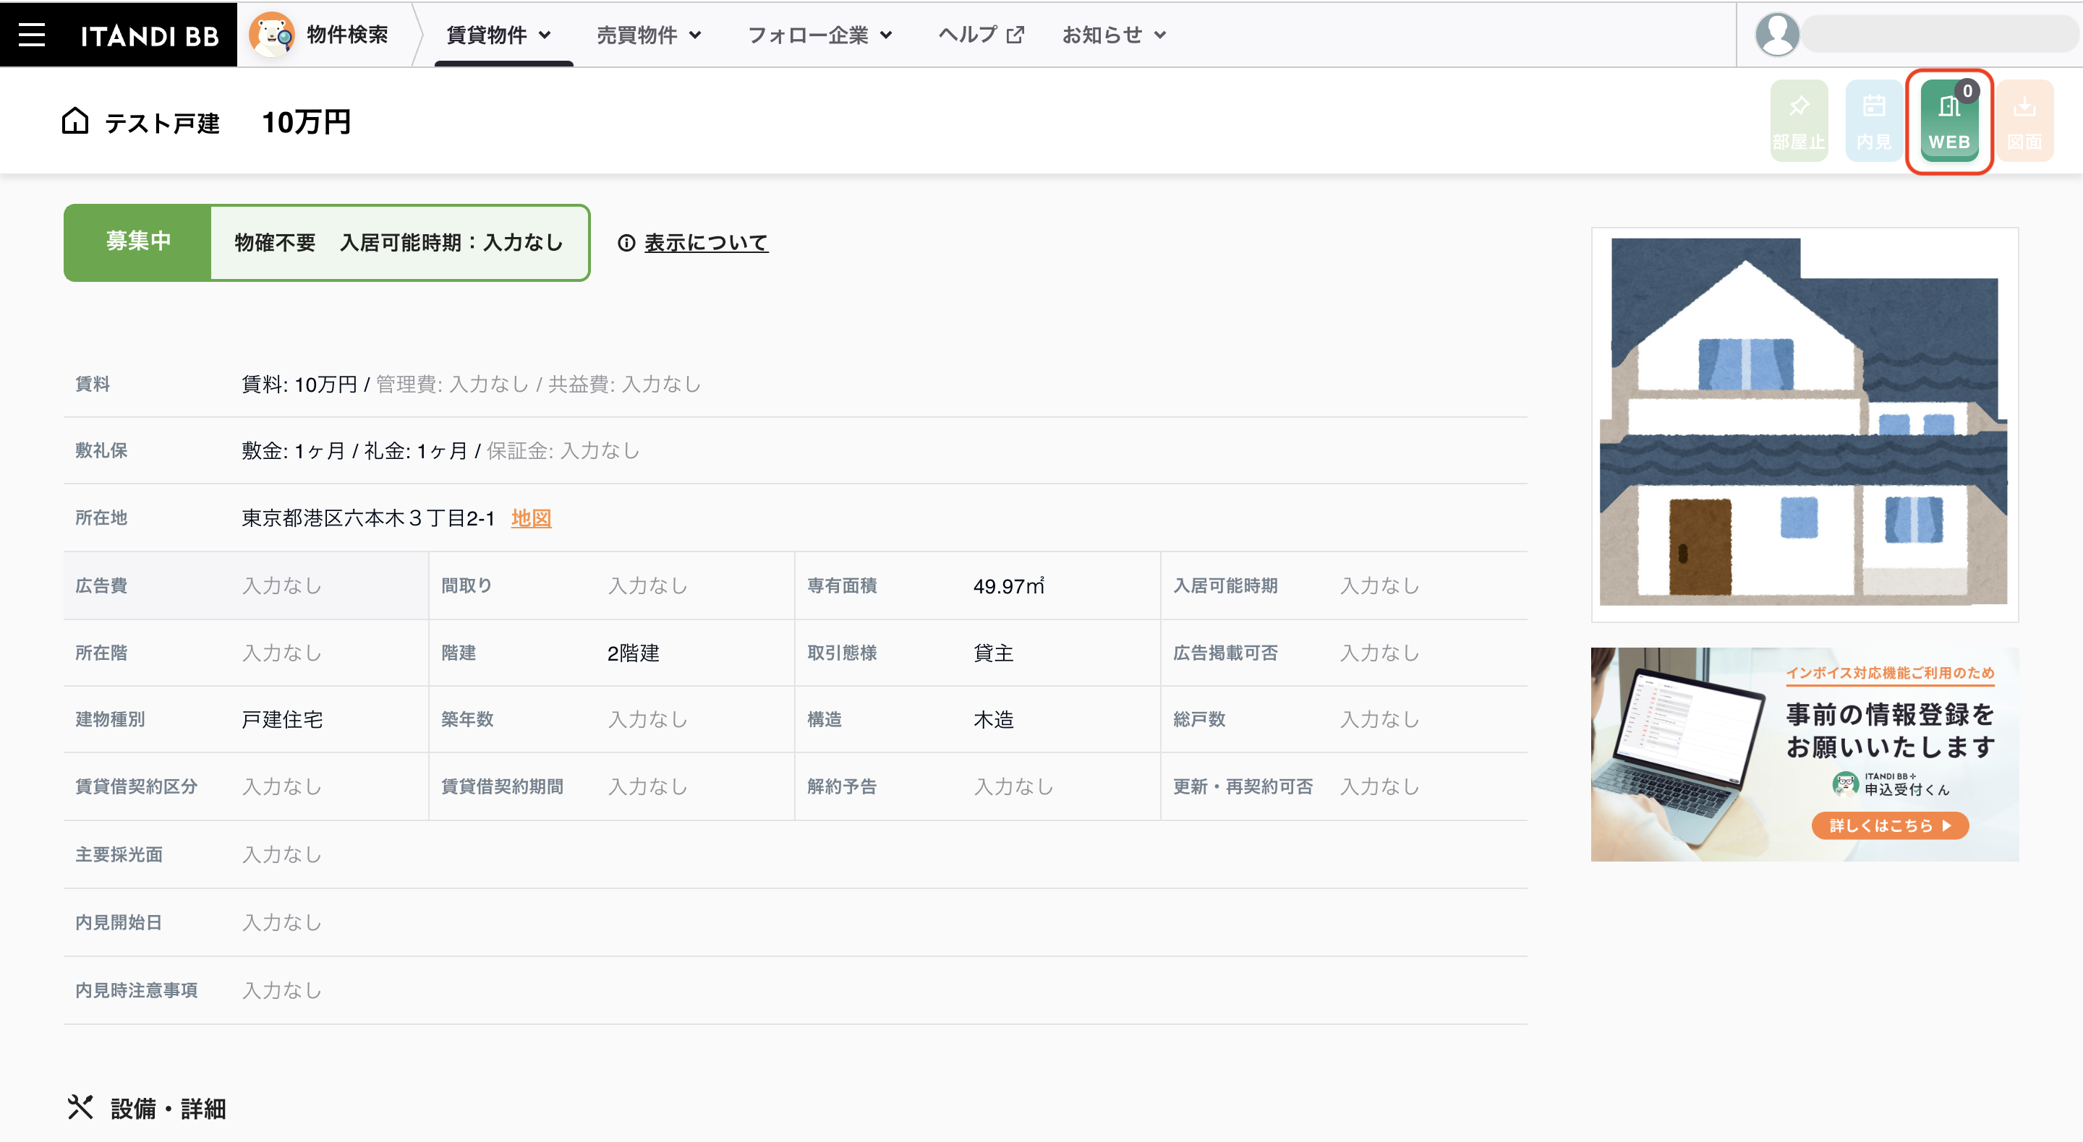Click the WEB application button
Screen dimensions: 2083x1142
[x=1948, y=121]
